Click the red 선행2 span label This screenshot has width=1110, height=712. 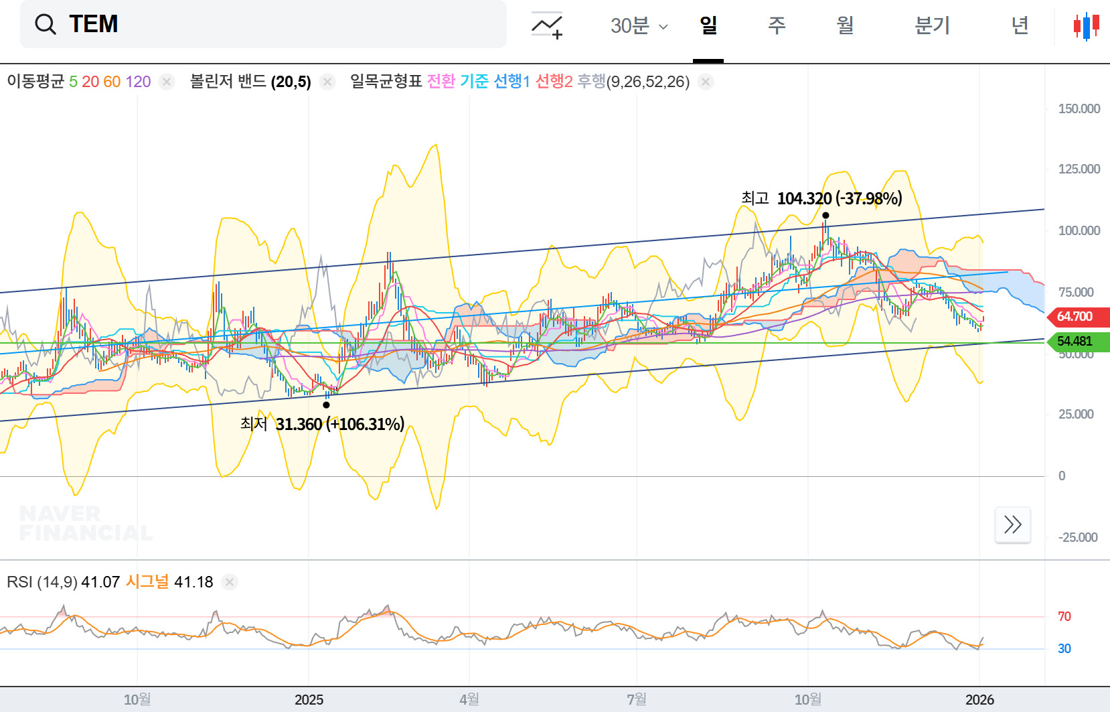[554, 82]
